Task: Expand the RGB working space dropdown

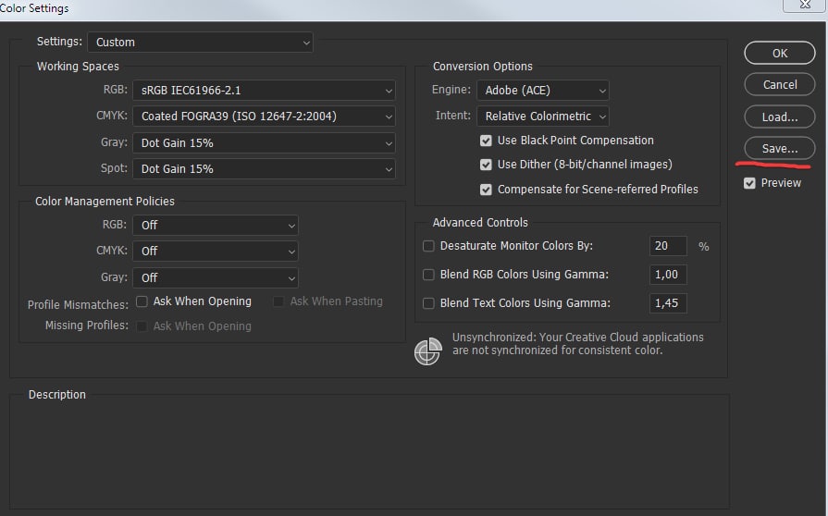Action: 264,91
